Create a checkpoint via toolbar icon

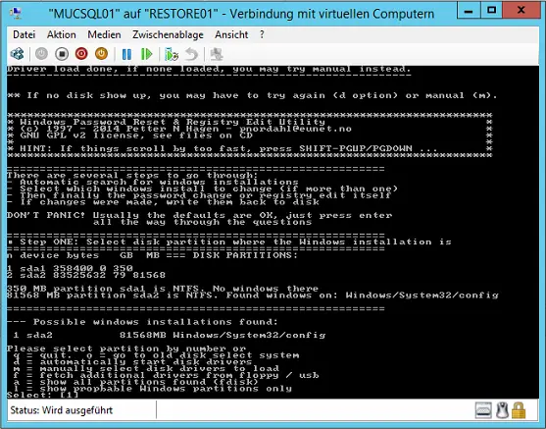tap(172, 54)
